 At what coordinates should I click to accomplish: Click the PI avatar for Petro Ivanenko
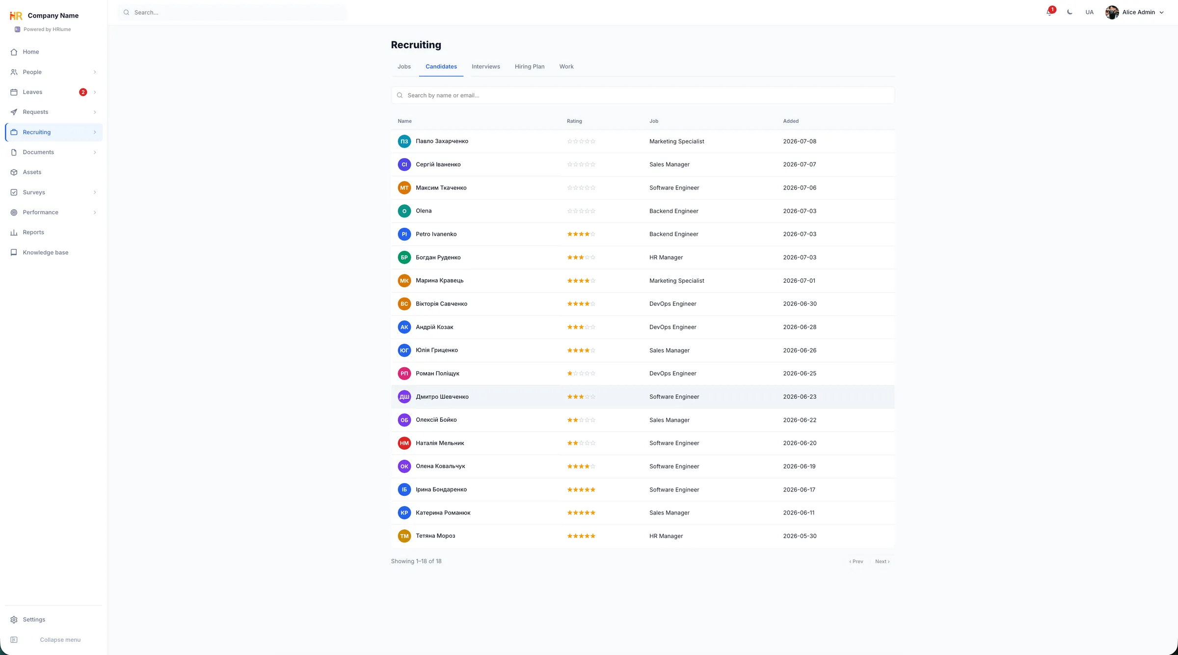point(404,234)
